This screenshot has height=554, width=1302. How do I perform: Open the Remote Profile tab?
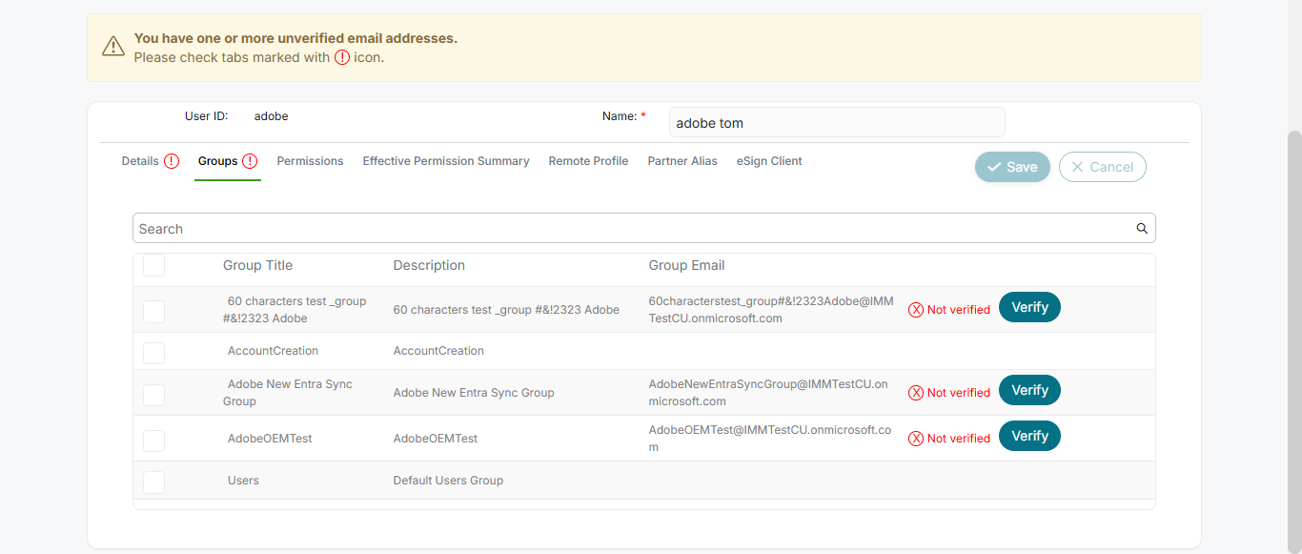(588, 161)
